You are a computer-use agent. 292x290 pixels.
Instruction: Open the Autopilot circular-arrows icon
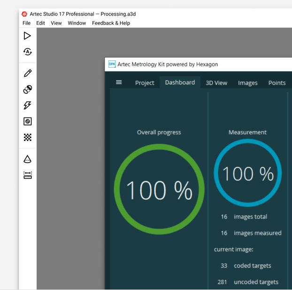coord(28,52)
